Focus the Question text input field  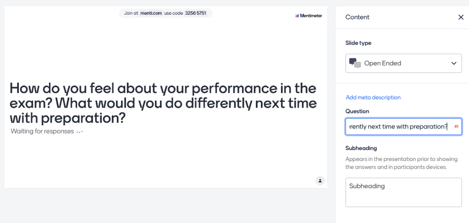[397, 127]
